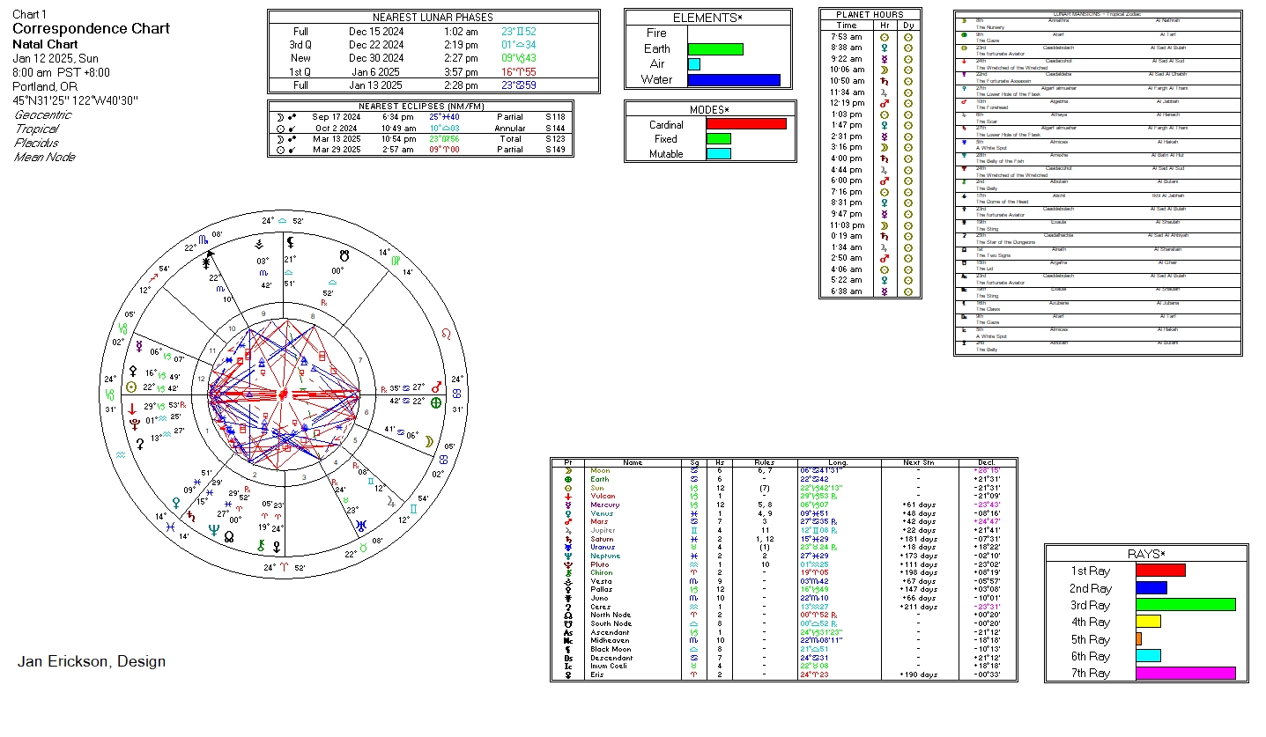This screenshot has height=737, width=1266.
Task: Click the "RAYS*" panel heading
Action: click(1146, 554)
